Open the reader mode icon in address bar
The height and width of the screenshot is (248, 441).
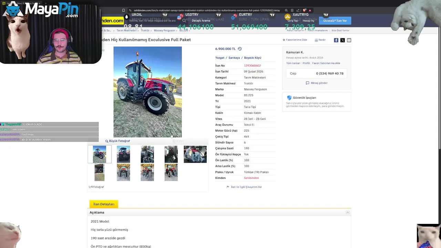click(x=292, y=10)
